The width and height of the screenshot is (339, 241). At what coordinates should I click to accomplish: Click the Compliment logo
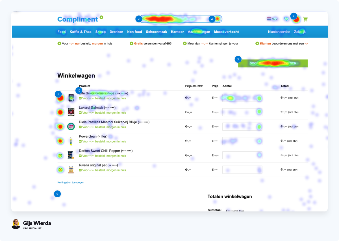point(80,19)
